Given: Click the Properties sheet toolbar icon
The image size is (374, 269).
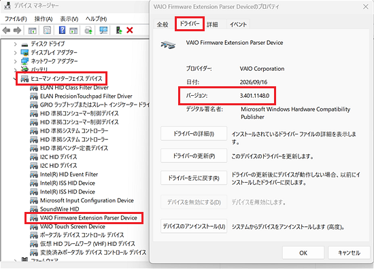Looking at the screenshot, I should 47,31.
